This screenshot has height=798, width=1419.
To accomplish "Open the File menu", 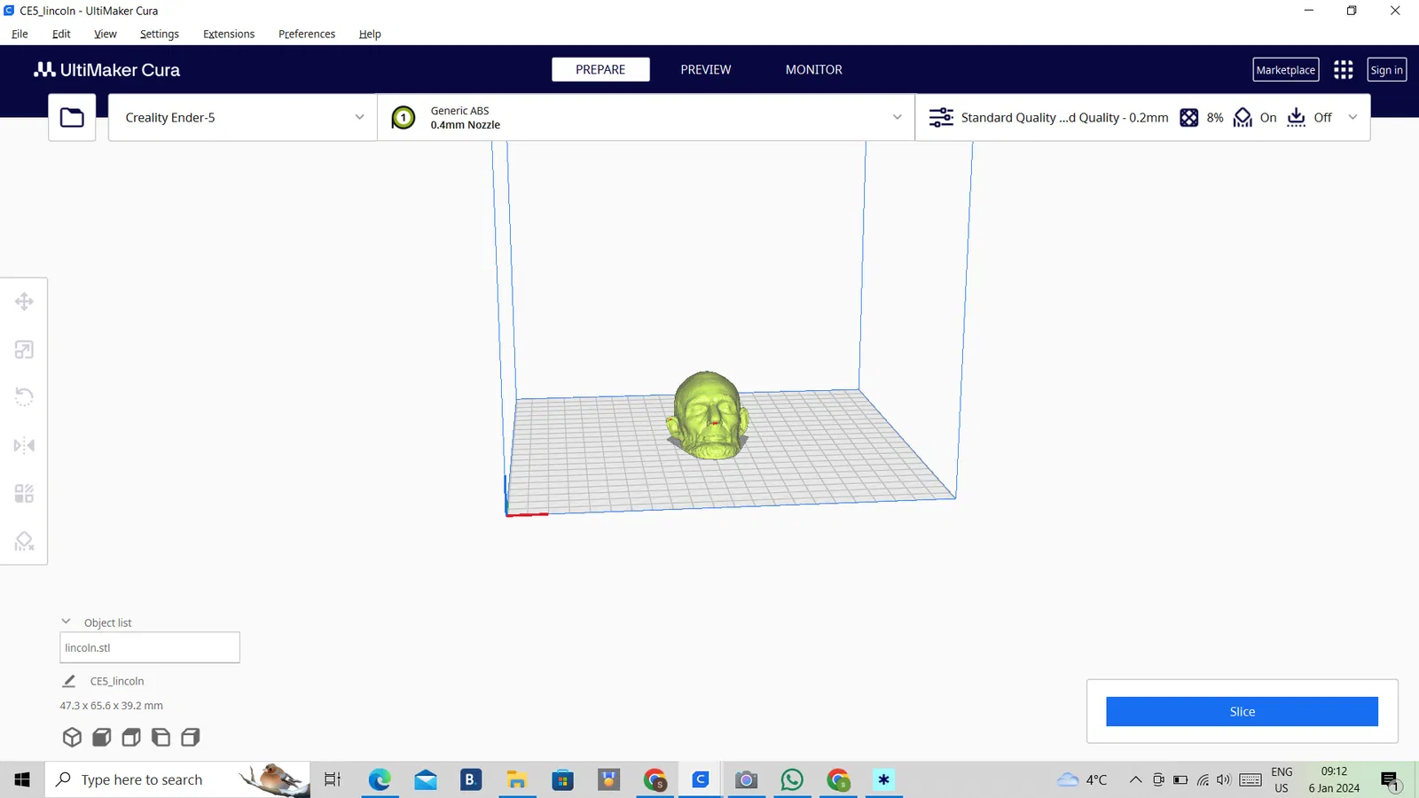I will [20, 34].
